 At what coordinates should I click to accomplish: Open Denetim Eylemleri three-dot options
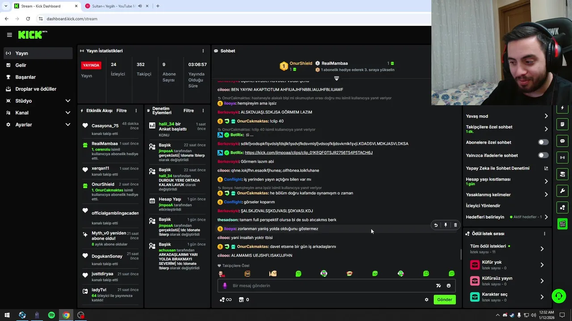tap(203, 111)
